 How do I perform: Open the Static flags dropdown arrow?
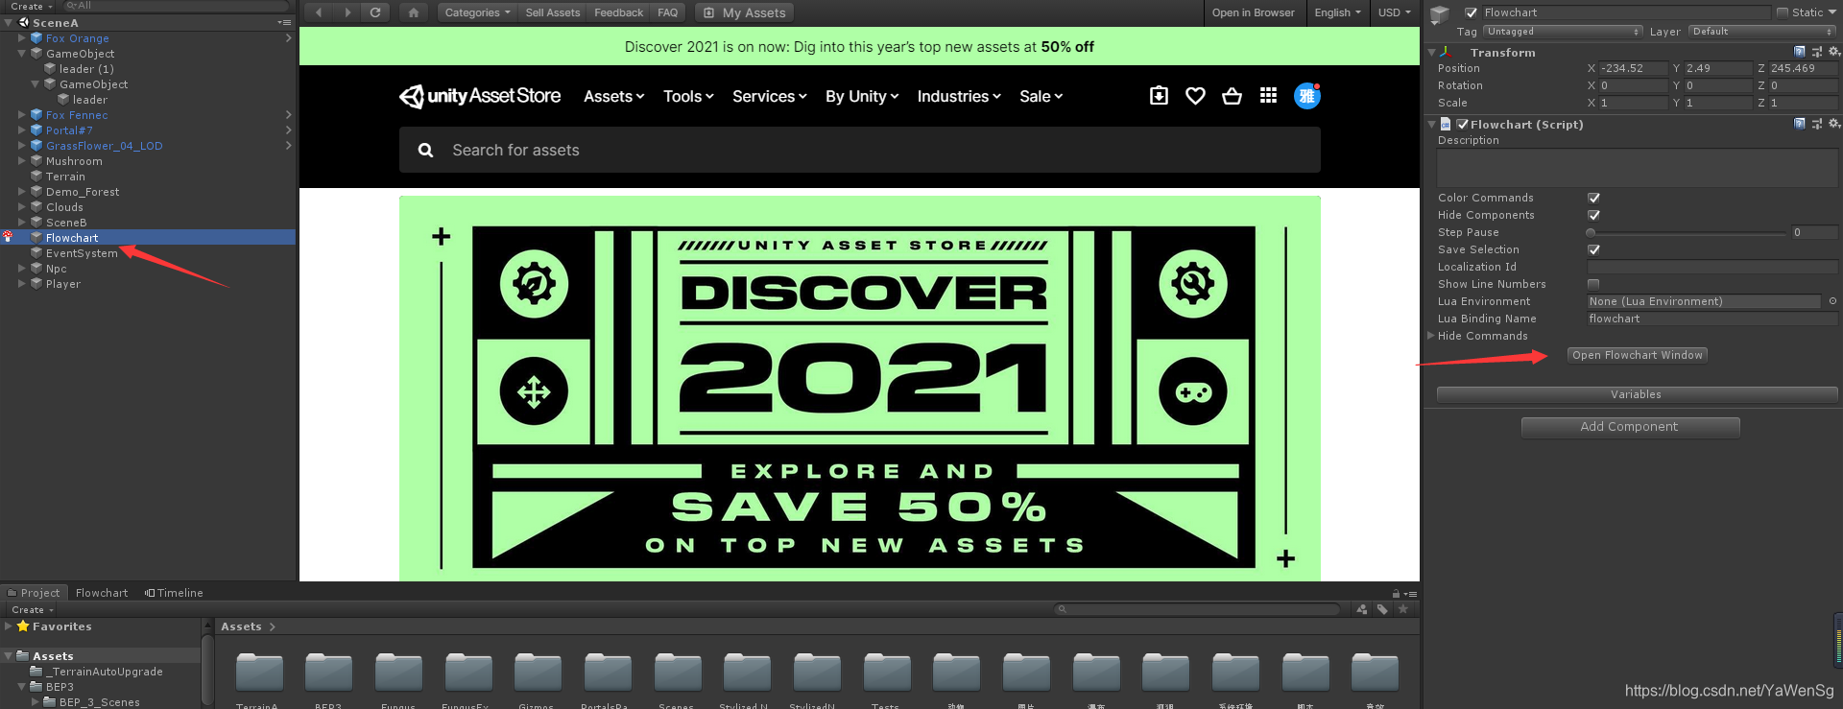click(x=1832, y=12)
